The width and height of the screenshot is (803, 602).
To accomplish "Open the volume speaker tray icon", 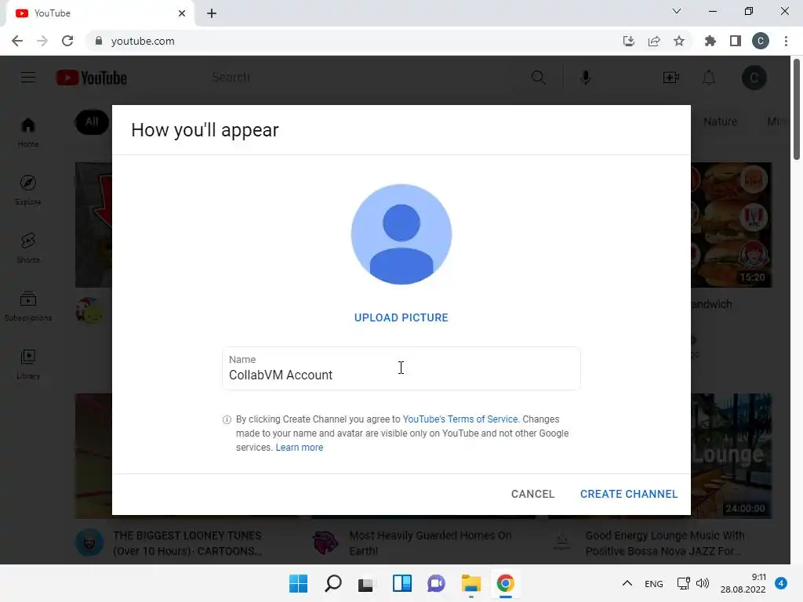I will point(703,583).
